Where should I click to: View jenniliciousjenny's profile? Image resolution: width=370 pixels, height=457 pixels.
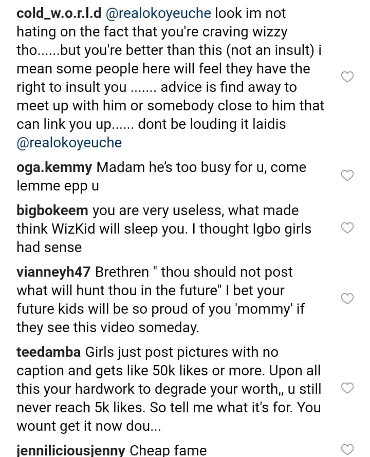(x=71, y=451)
